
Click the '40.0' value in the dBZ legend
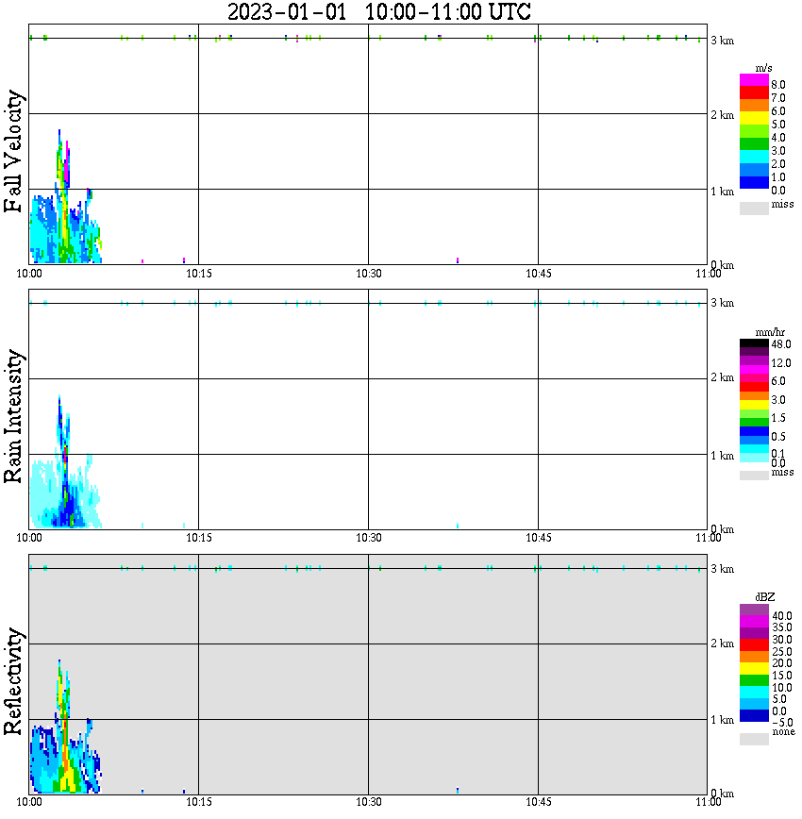click(782, 616)
